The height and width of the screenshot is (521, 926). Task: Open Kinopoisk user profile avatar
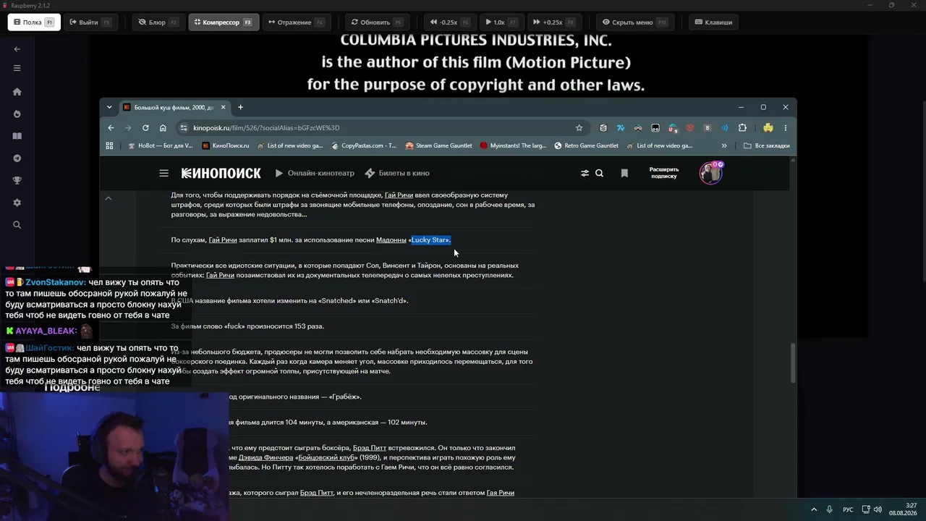tap(710, 173)
